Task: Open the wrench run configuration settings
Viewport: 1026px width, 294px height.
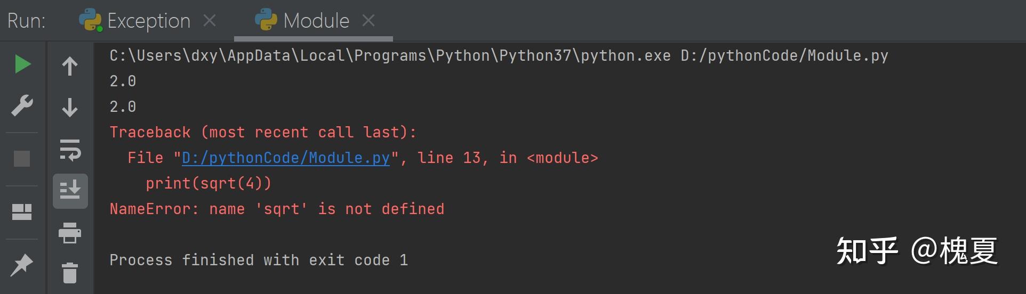Action: point(22,105)
